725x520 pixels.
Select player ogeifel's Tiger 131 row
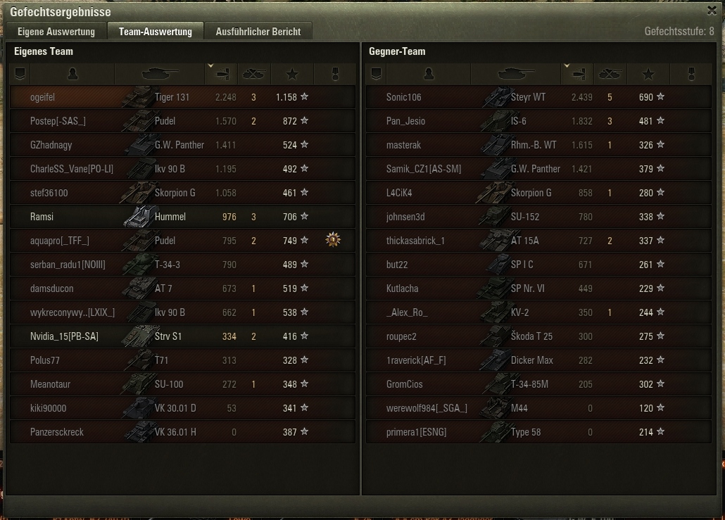tap(182, 97)
